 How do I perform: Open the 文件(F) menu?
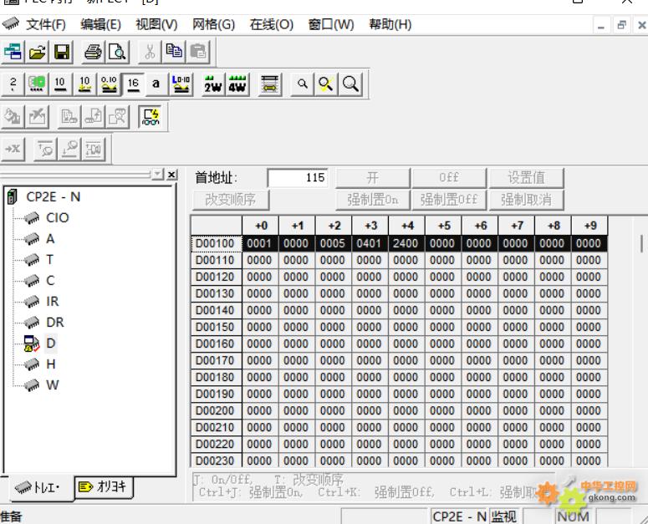45,25
